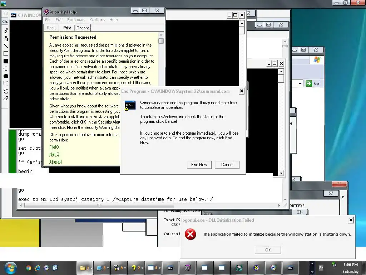Click OK in logonui.exe error dialog
The image size is (366, 275).
(x=268, y=250)
